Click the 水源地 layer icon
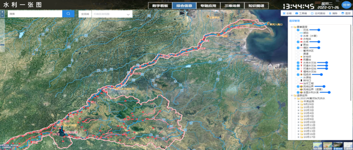The width and height of the screenshot is (353, 150). [x=301, y=77]
